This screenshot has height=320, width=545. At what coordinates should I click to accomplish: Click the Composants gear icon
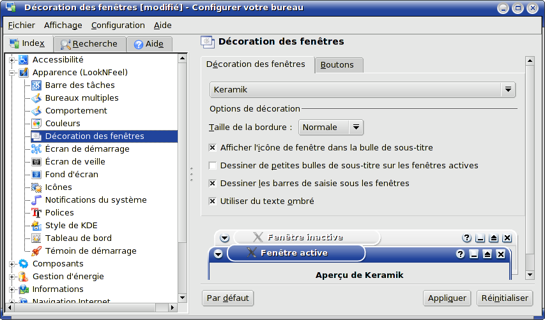[x=24, y=263]
